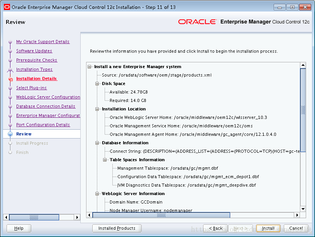Select the JVM Diagnostics Data Tablespace row
Image resolution: width=315 pixels, height=237 pixels.
186,185
